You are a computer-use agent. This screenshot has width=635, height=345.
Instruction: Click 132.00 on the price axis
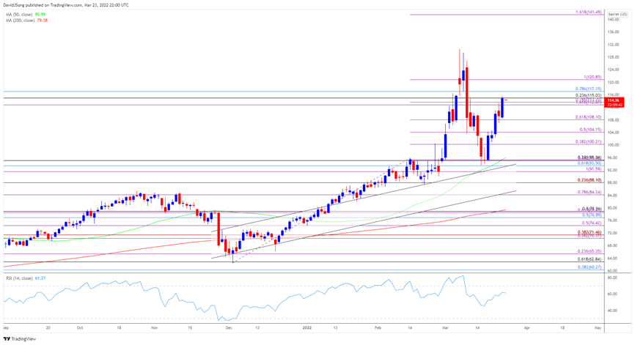pos(613,45)
